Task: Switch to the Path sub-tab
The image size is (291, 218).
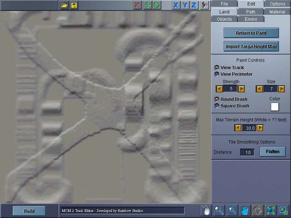Action: [x=251, y=12]
